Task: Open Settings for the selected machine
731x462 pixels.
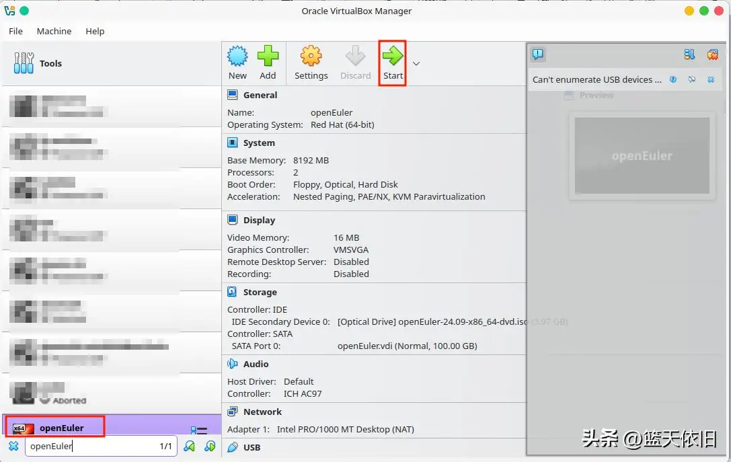Action: click(311, 62)
